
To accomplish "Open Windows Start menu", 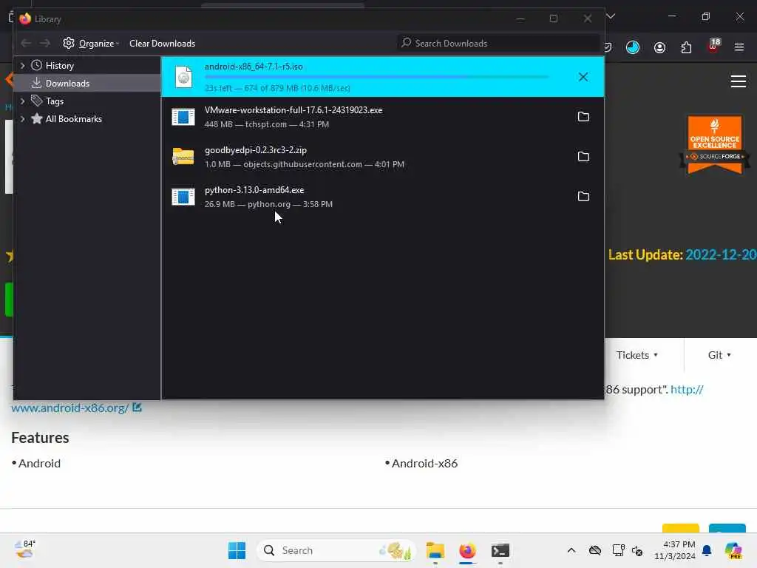I will [x=237, y=550].
